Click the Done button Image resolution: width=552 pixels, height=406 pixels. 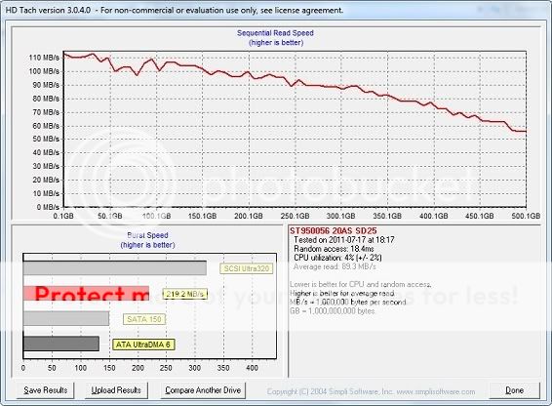click(514, 390)
